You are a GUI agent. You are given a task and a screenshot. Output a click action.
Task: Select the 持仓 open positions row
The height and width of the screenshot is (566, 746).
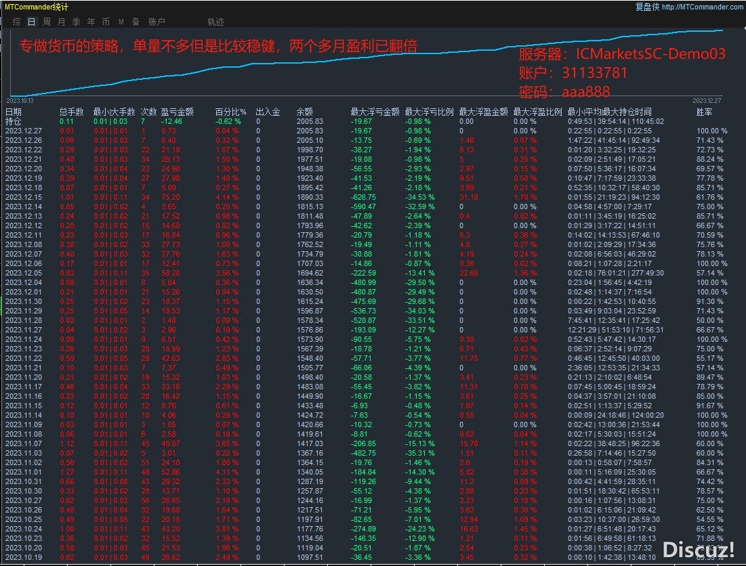tap(14, 121)
